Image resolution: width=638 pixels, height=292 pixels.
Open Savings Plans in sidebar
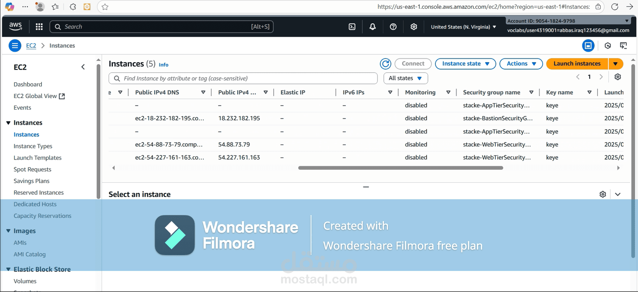31,181
